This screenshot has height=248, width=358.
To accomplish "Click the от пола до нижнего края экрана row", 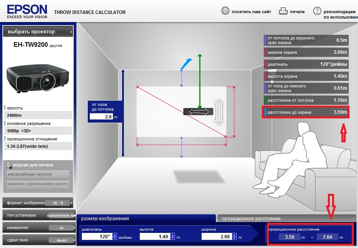I will tap(306, 88).
